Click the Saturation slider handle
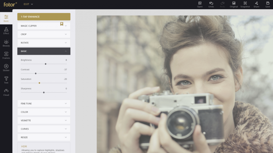The height and width of the screenshot is (153, 273). [x=39, y=83]
